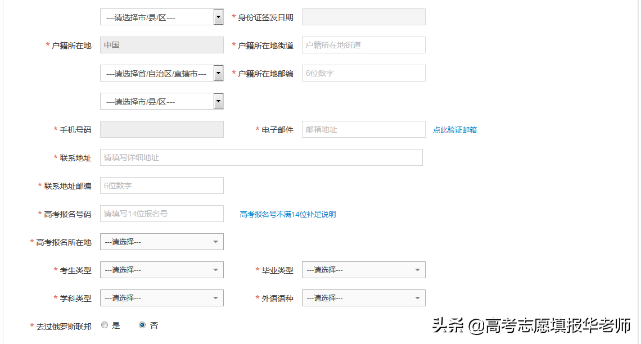The image size is (641, 344).
Task: Open the 毕业类型 dropdown
Action: 363,269
